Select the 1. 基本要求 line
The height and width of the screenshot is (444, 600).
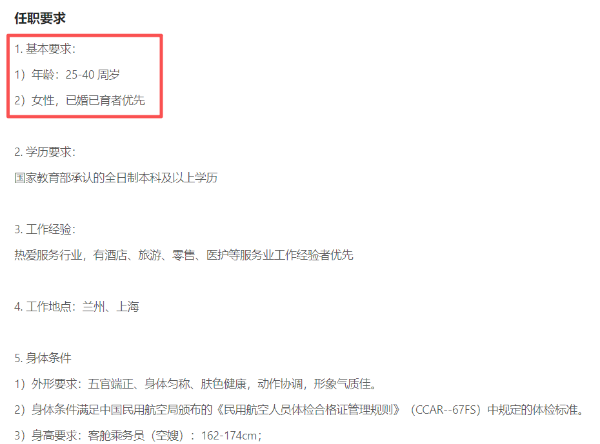click(45, 49)
